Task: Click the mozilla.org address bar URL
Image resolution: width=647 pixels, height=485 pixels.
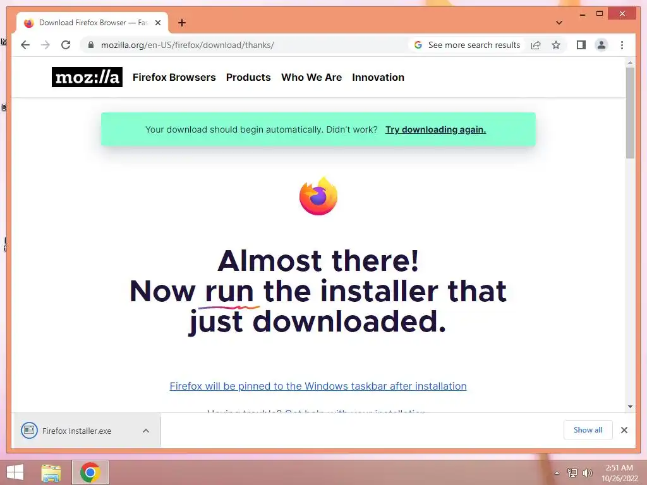Action: 187,45
